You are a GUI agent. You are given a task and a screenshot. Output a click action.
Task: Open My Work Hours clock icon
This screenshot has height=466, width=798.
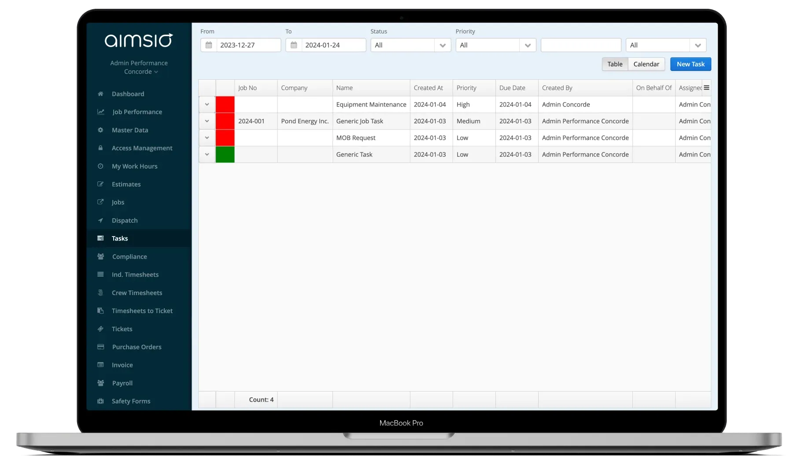pos(101,166)
